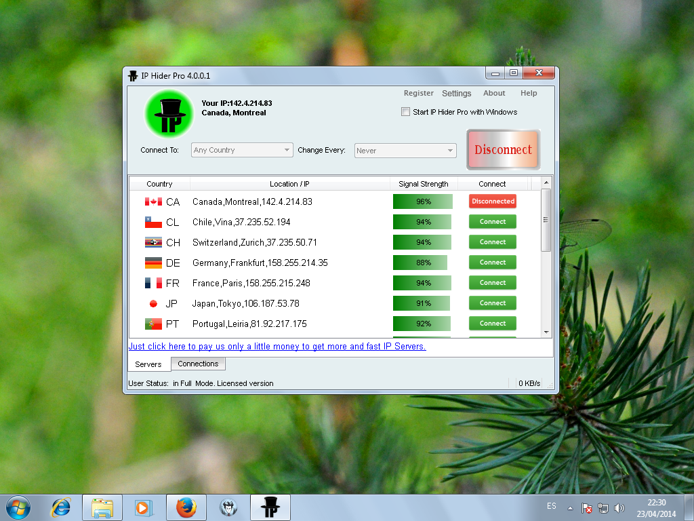The image size is (694, 521).
Task: Click the Your IP:142.4.214.83 text
Action: click(x=237, y=103)
